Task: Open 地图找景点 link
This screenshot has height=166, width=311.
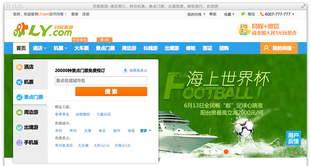Action: pos(138,71)
